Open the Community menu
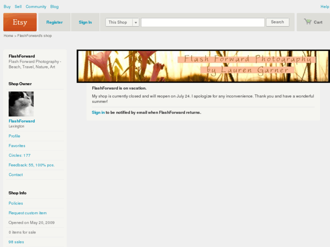 36,7
